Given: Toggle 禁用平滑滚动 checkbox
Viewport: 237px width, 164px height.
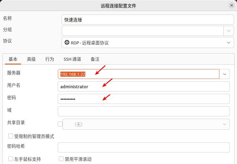Looking at the screenshot, I should 61,159.
